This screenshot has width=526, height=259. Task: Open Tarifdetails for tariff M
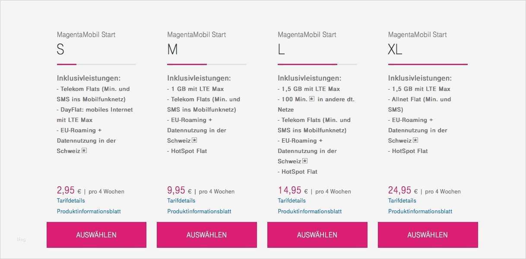pos(181,200)
